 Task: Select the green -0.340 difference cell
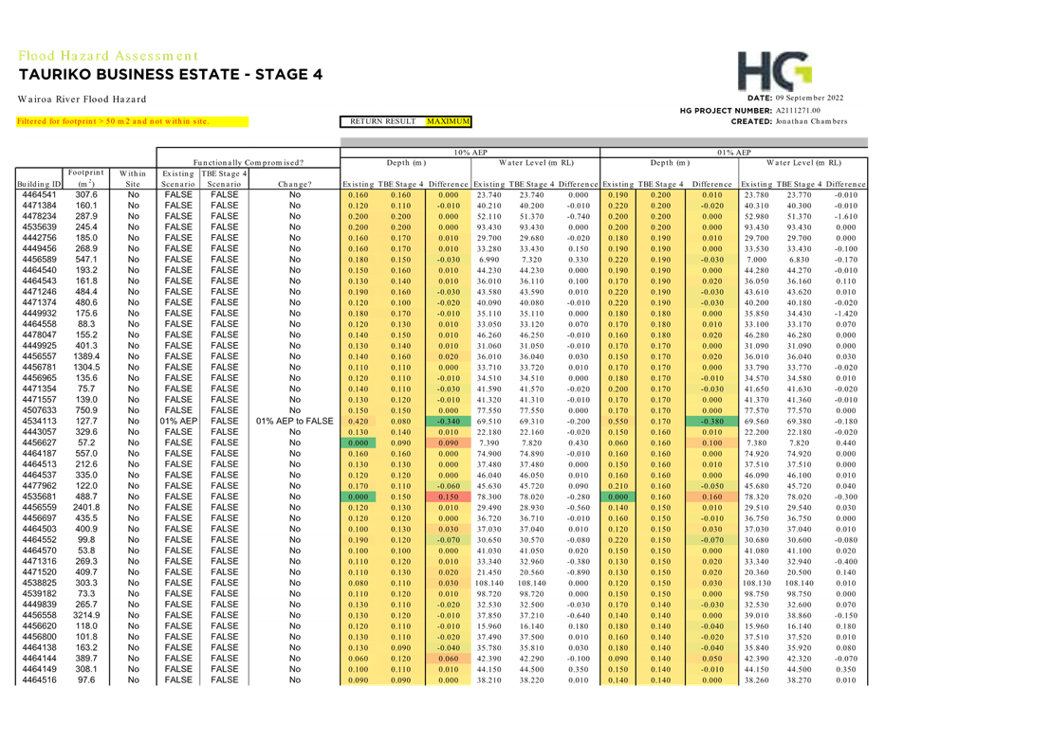click(x=448, y=422)
